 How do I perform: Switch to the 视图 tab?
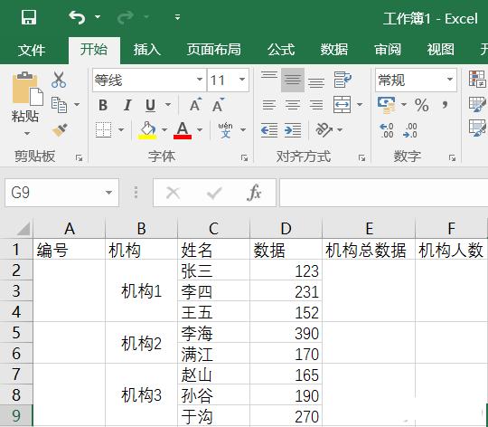coord(440,50)
